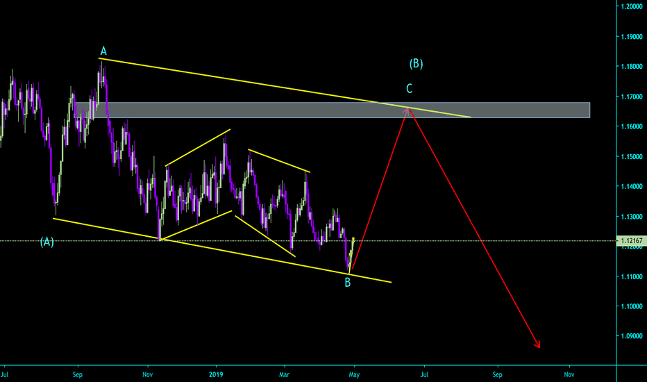
Task: Select the red downward projection arrow
Action: pyautogui.click(x=475, y=229)
